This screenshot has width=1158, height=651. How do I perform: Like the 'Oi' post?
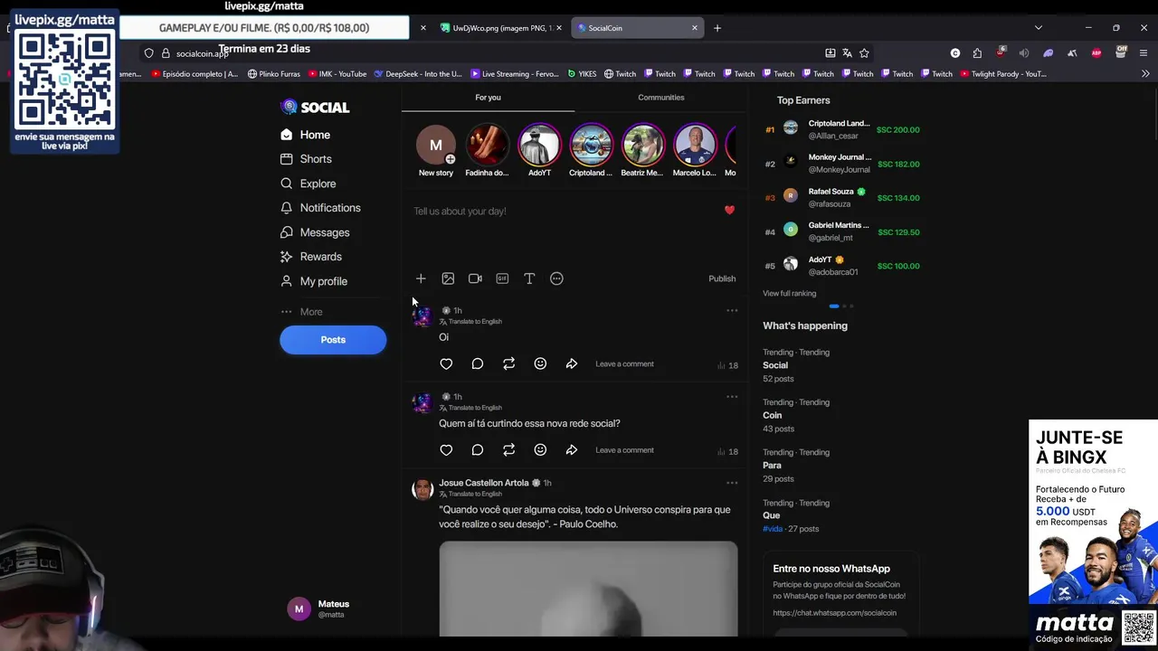(x=446, y=363)
